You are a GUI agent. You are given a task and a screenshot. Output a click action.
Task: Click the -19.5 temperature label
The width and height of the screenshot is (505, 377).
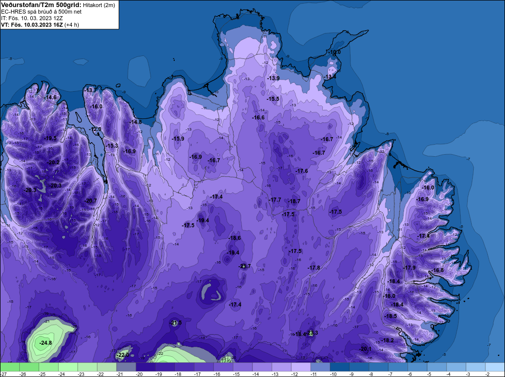point(50,138)
